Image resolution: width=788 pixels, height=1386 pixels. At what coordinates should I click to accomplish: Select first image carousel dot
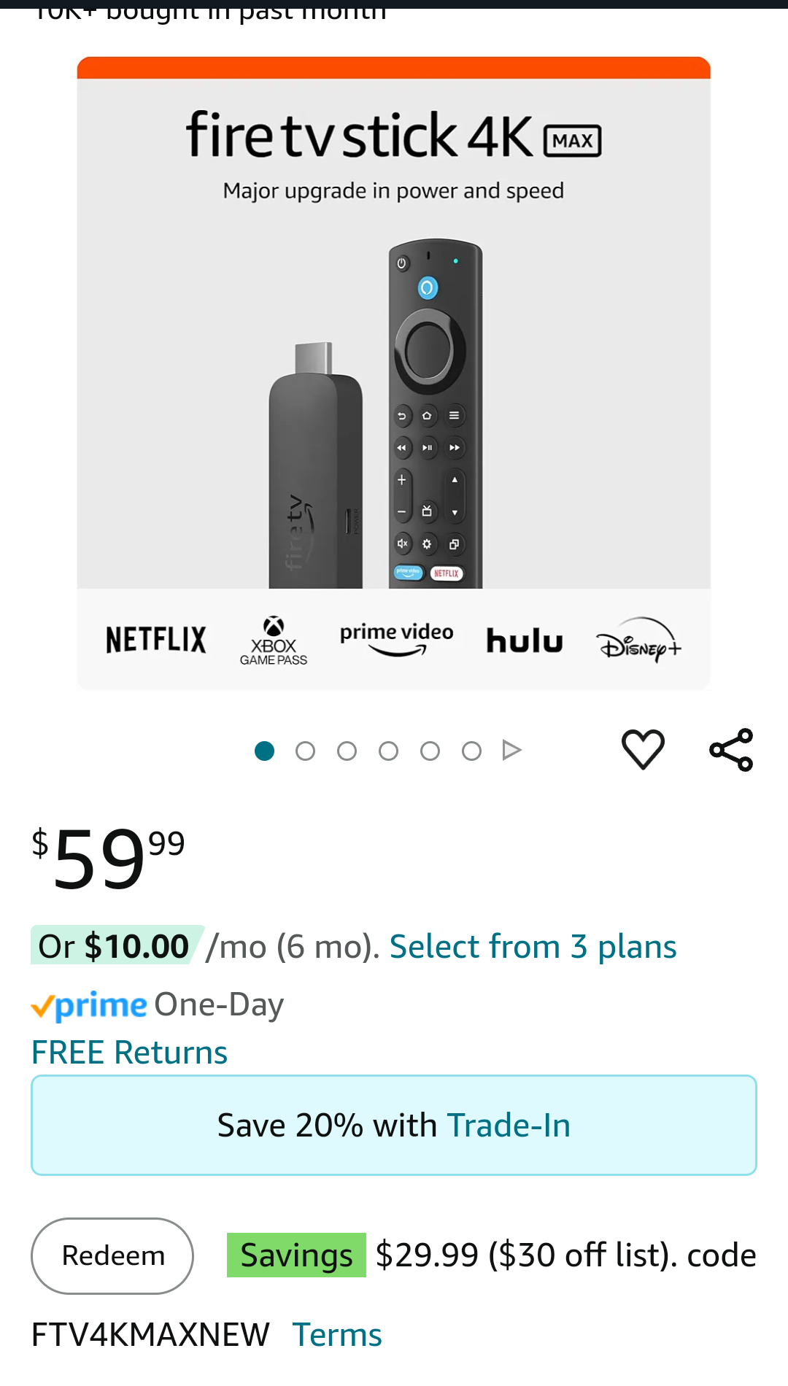264,751
